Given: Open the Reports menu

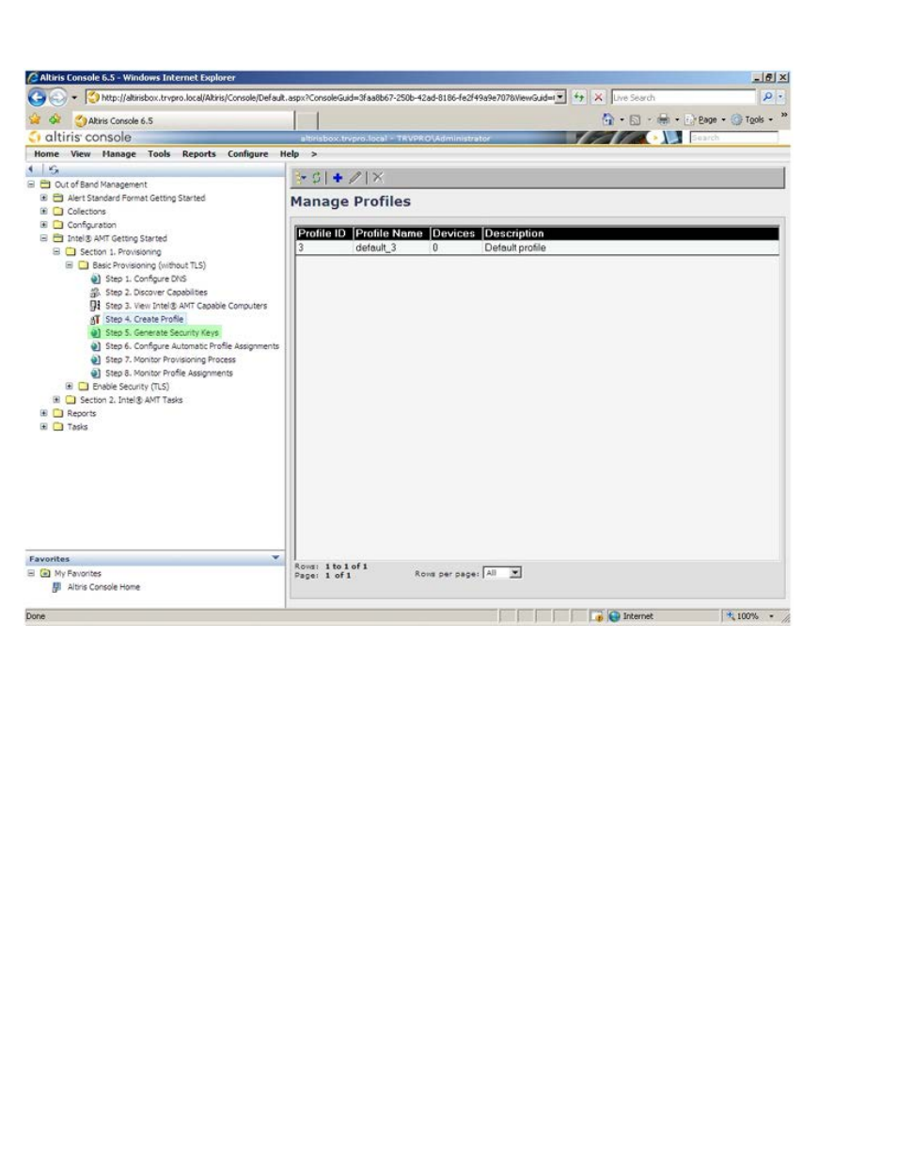Looking at the screenshot, I should pos(199,154).
